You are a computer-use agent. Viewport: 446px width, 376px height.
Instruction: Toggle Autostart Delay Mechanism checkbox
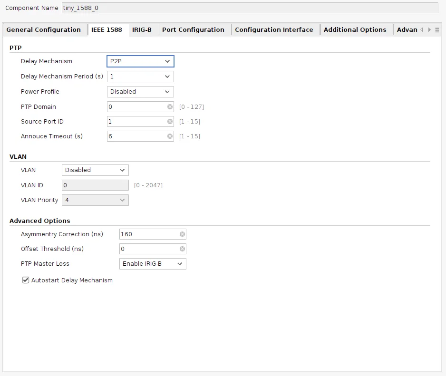pos(26,280)
